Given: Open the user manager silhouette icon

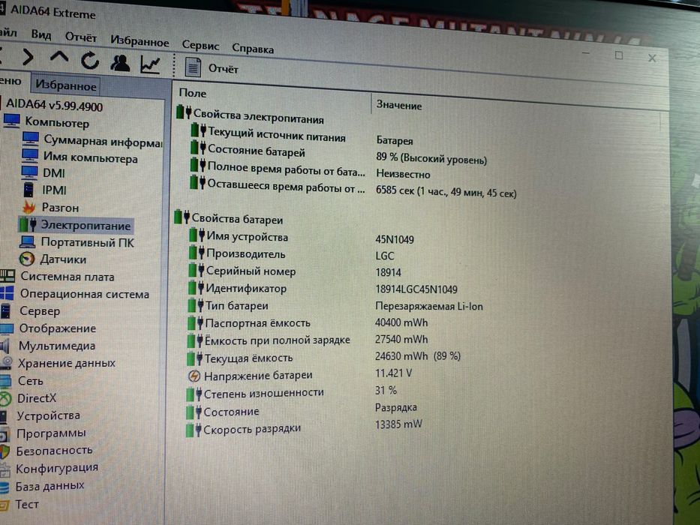Looking at the screenshot, I should click(x=120, y=63).
